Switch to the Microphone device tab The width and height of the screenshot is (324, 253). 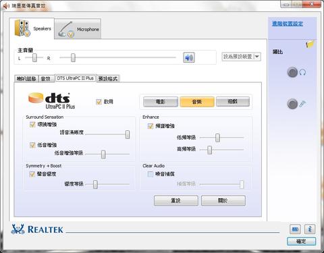pos(78,29)
